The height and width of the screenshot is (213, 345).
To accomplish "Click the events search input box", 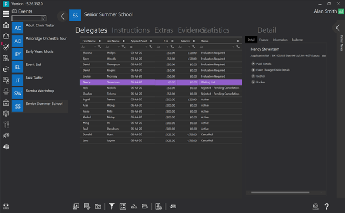I will [29, 18].
